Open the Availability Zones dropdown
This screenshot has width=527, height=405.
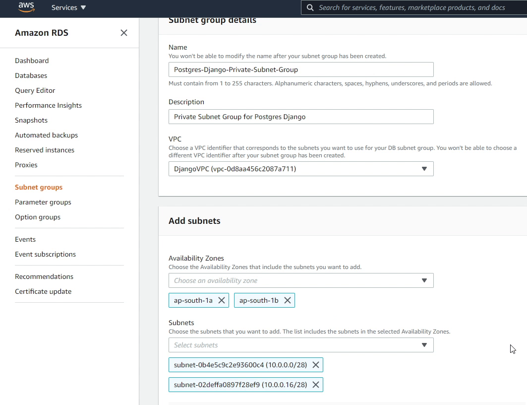pyautogui.click(x=300, y=280)
